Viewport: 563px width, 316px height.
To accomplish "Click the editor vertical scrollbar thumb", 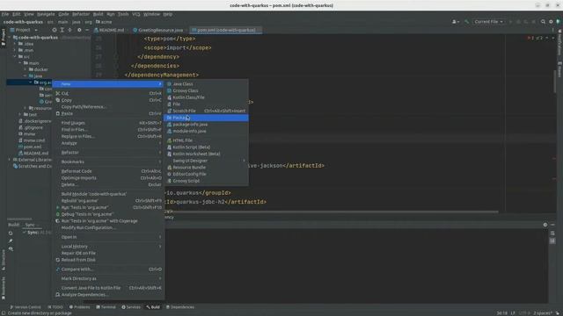I will [x=555, y=81].
